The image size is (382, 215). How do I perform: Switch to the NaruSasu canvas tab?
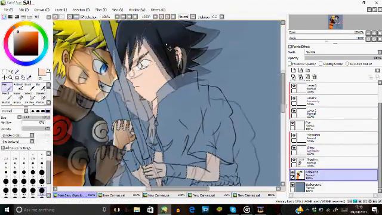74,195
